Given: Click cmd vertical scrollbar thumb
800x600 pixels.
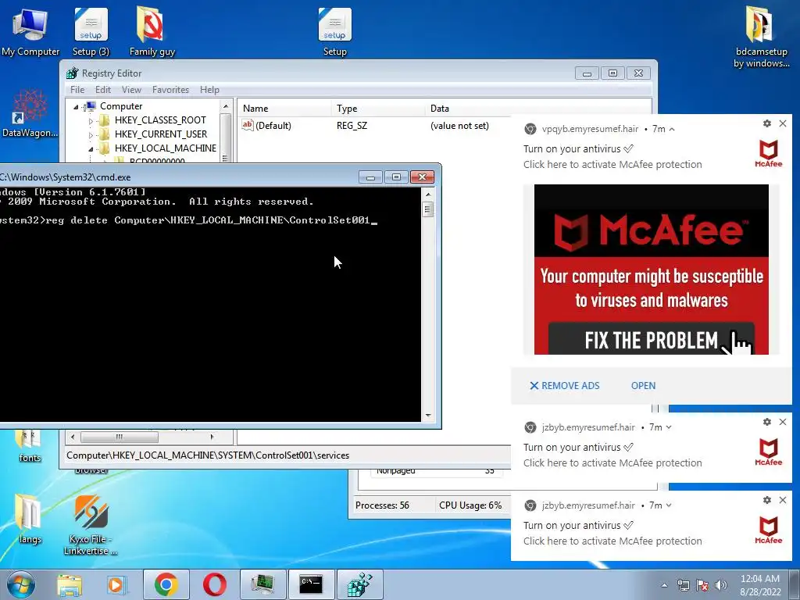Looking at the screenshot, I should pyautogui.click(x=428, y=209).
